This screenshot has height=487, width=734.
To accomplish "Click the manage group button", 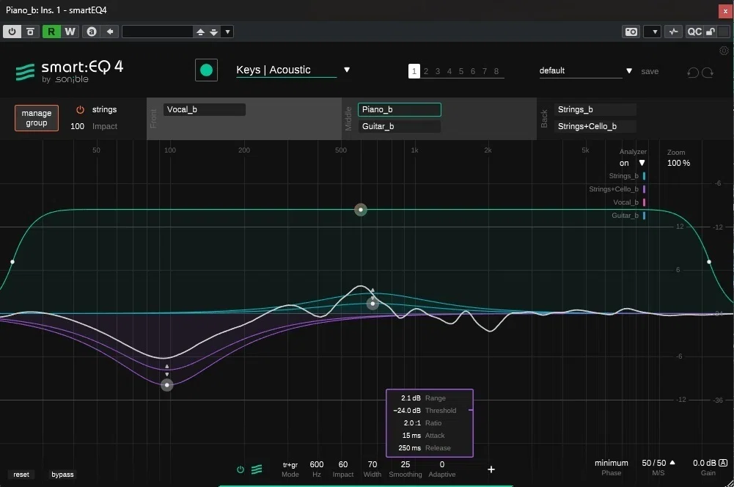I will click(x=37, y=118).
